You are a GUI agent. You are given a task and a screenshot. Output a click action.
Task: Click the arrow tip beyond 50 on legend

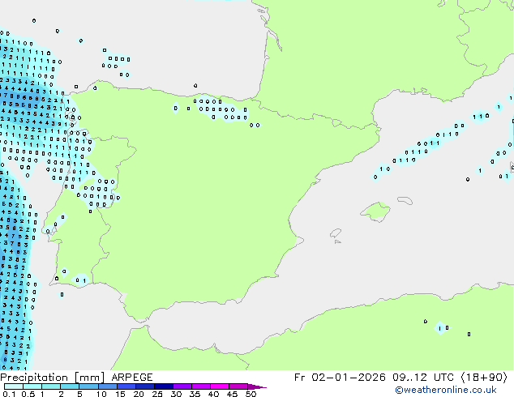pyautogui.click(x=257, y=386)
